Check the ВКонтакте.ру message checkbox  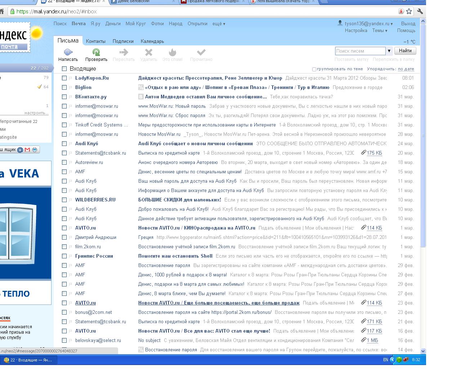click(x=64, y=97)
